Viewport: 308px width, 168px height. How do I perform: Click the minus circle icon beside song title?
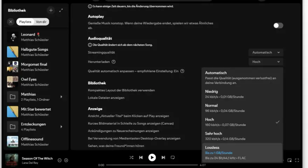pos(59,160)
